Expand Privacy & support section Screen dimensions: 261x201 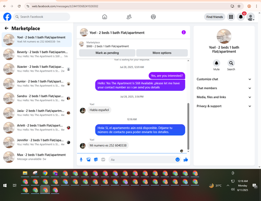pyautogui.click(x=224, y=106)
